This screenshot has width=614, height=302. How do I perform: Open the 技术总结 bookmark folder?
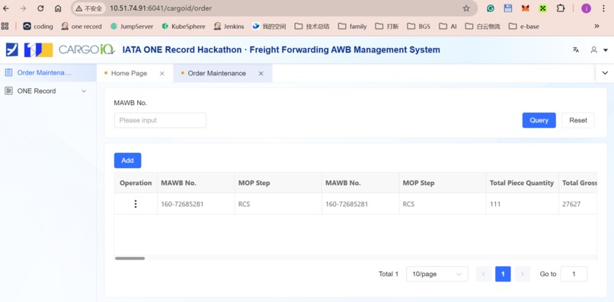tap(312, 26)
